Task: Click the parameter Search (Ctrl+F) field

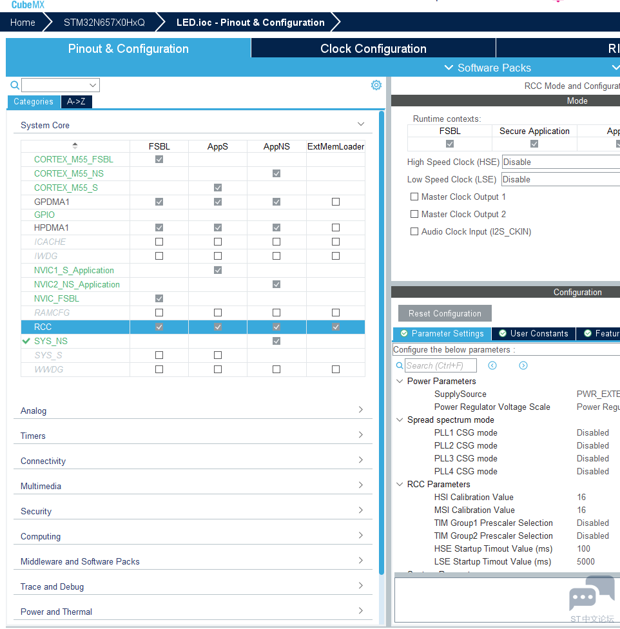Action: coord(441,365)
